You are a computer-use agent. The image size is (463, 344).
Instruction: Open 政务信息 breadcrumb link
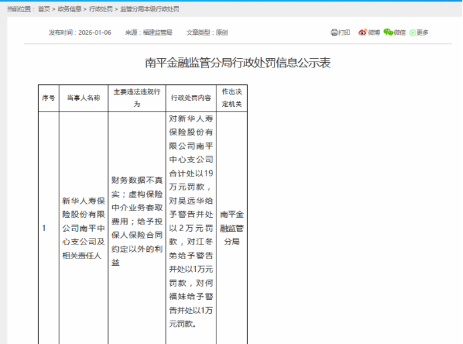[x=69, y=9]
